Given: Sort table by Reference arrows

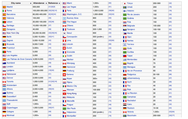Looking at the screenshot, I should point(59,3).
